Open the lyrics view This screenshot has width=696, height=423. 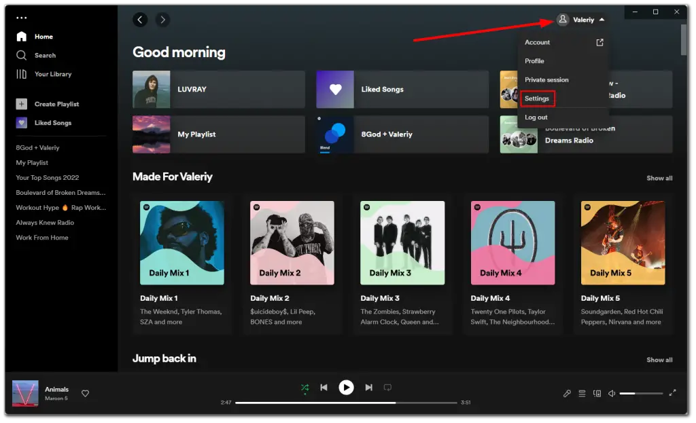567,393
